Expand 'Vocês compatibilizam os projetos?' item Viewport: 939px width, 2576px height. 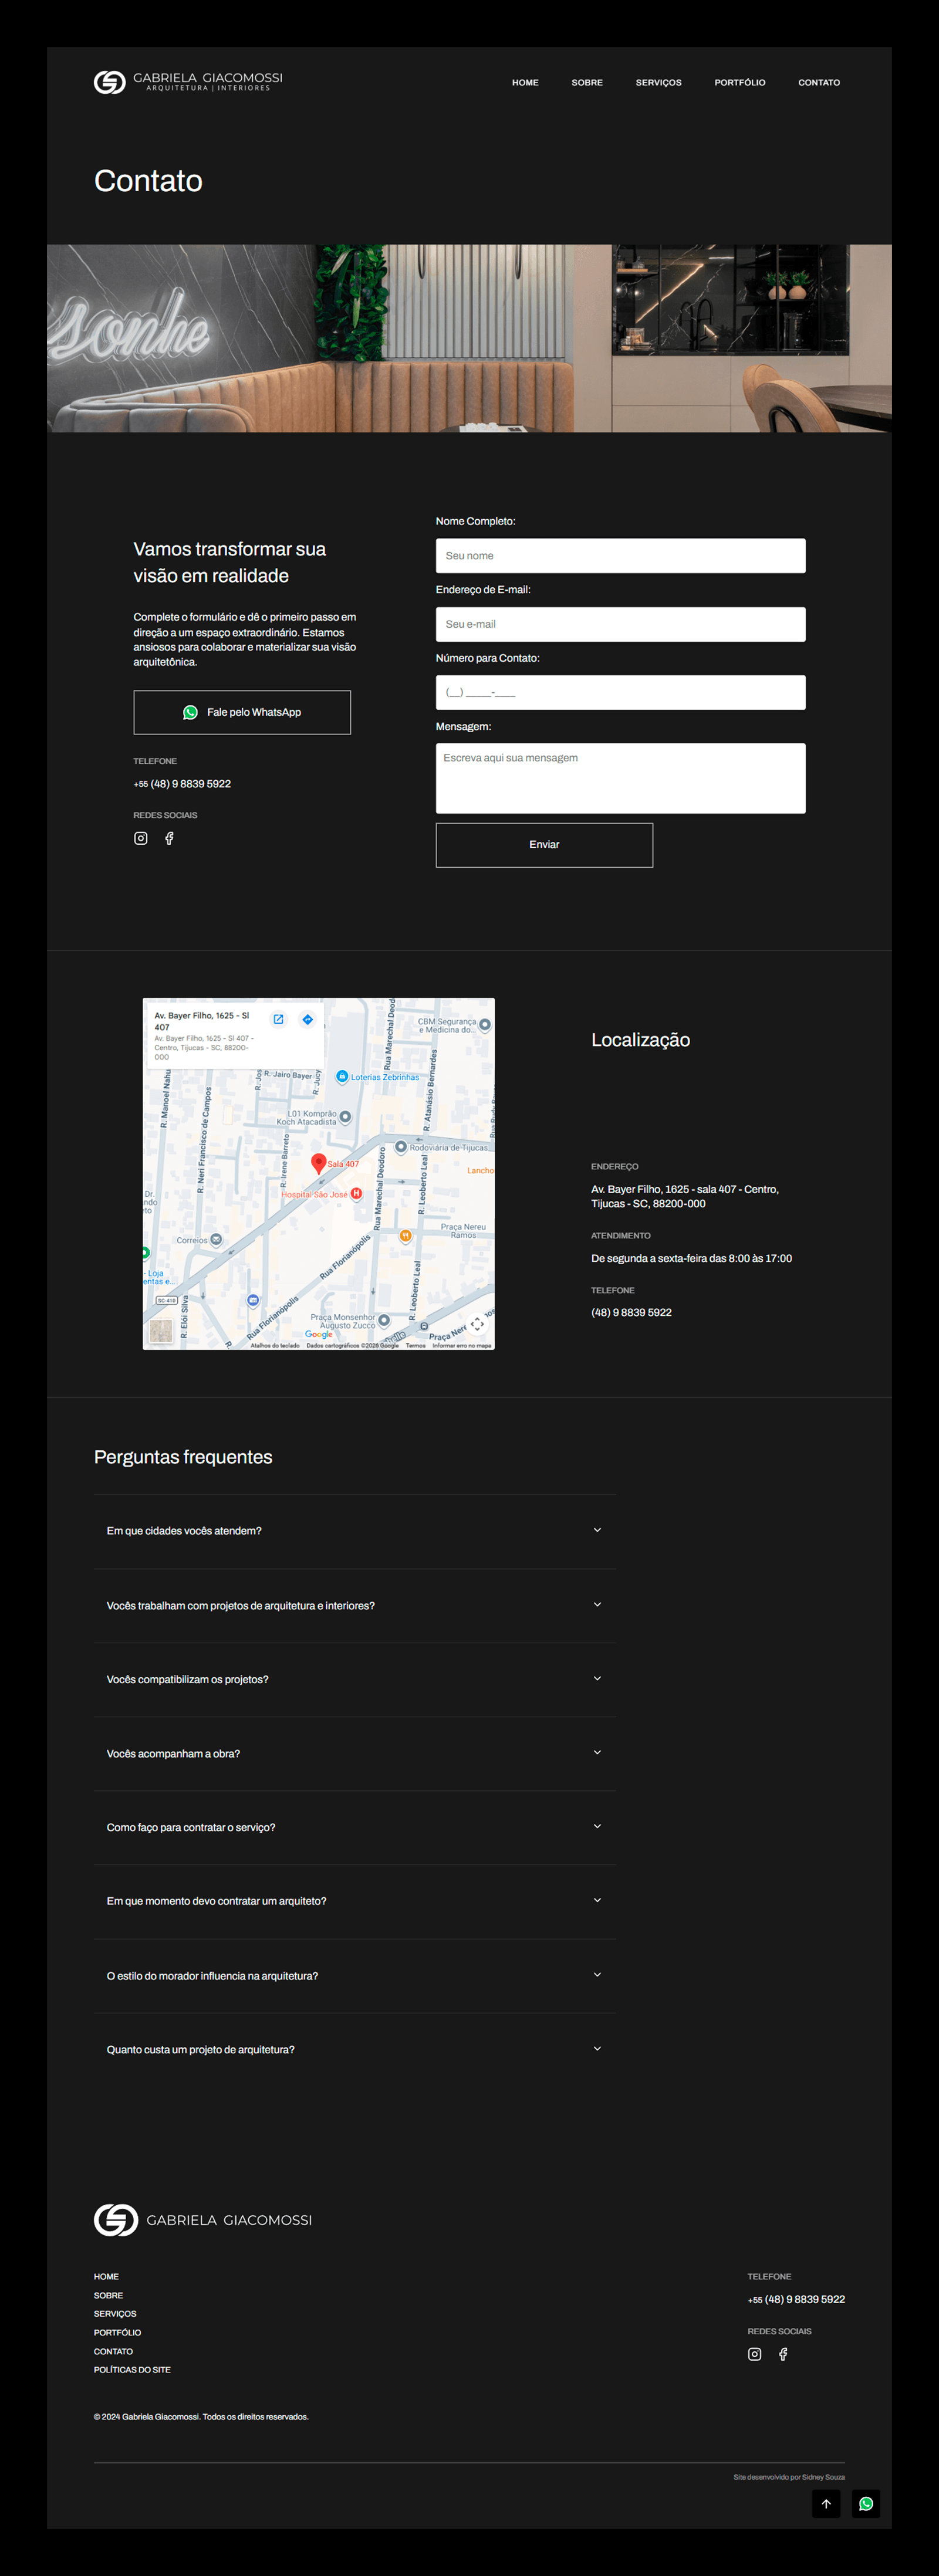(355, 1679)
